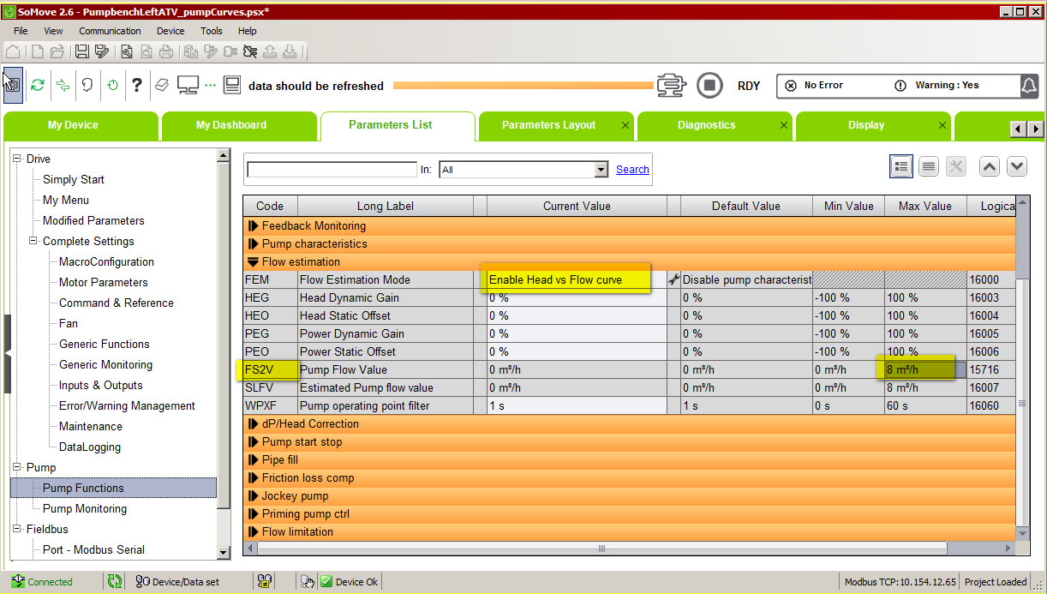Create a new project with blank page icon
This screenshot has height=594, width=1047.
tap(36, 51)
